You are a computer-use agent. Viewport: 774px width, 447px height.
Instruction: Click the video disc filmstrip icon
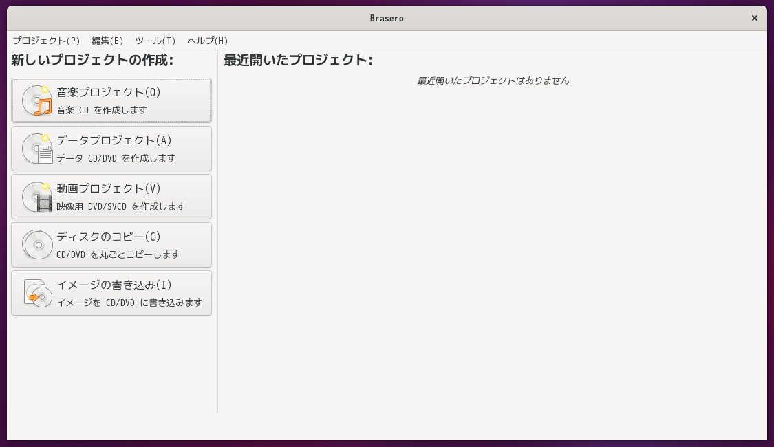(x=37, y=197)
